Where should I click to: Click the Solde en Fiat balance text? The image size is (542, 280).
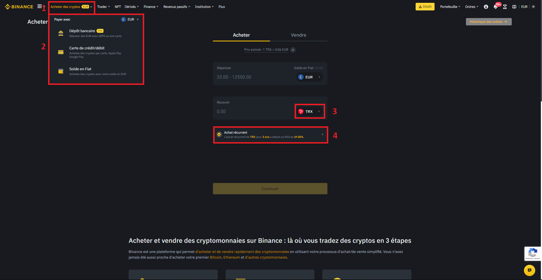tap(308, 68)
